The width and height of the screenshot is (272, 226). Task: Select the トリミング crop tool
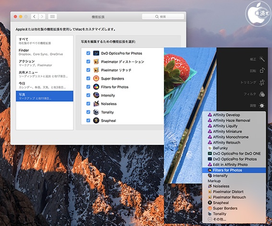tap(262, 83)
